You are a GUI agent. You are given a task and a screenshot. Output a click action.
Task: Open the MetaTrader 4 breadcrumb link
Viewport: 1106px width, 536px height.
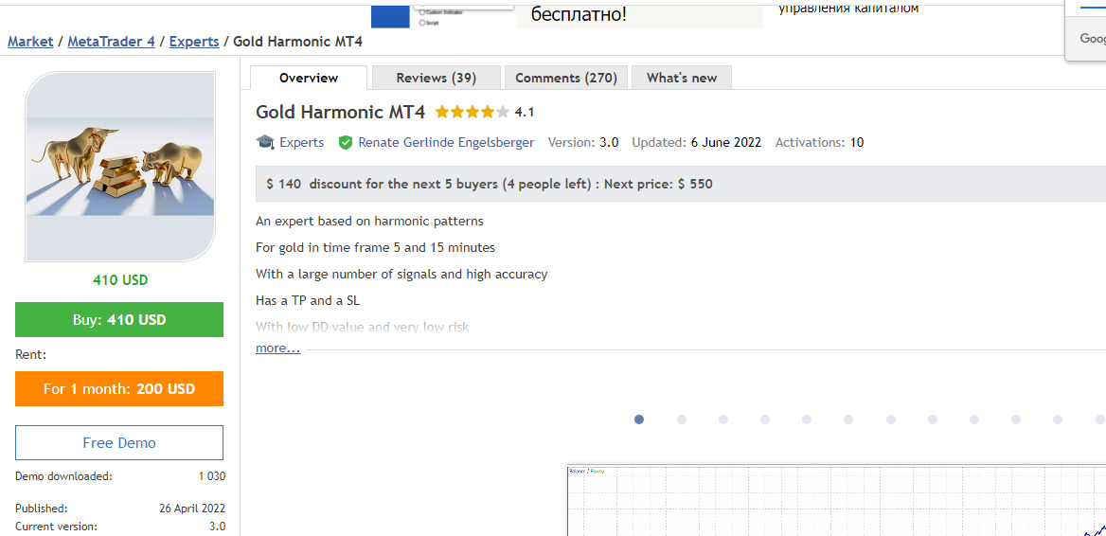click(112, 41)
